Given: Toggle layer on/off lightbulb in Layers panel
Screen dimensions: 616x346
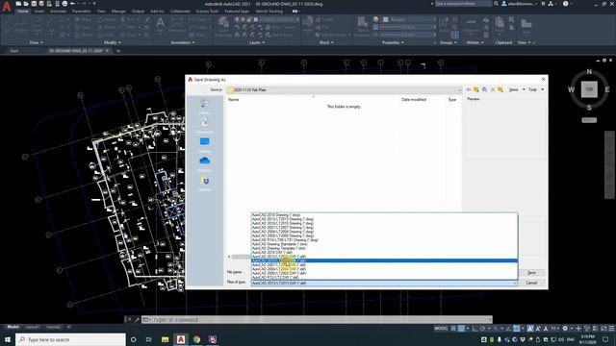Looking at the screenshot, I should (x=238, y=19).
